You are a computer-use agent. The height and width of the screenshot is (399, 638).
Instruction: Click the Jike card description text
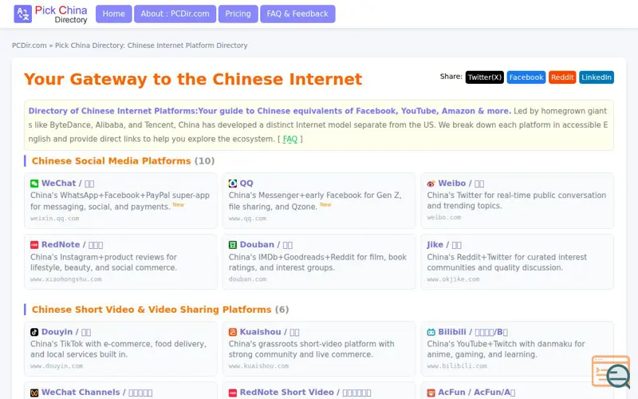(507, 263)
